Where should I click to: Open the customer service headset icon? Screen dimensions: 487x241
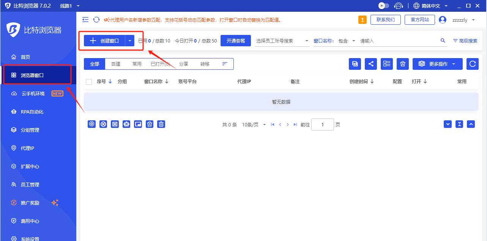tap(398, 6)
